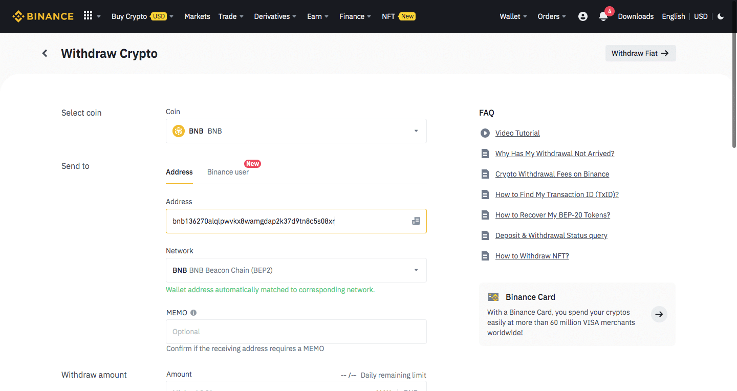The width and height of the screenshot is (737, 391).
Task: Open the apps grid menu icon
Action: 88,16
